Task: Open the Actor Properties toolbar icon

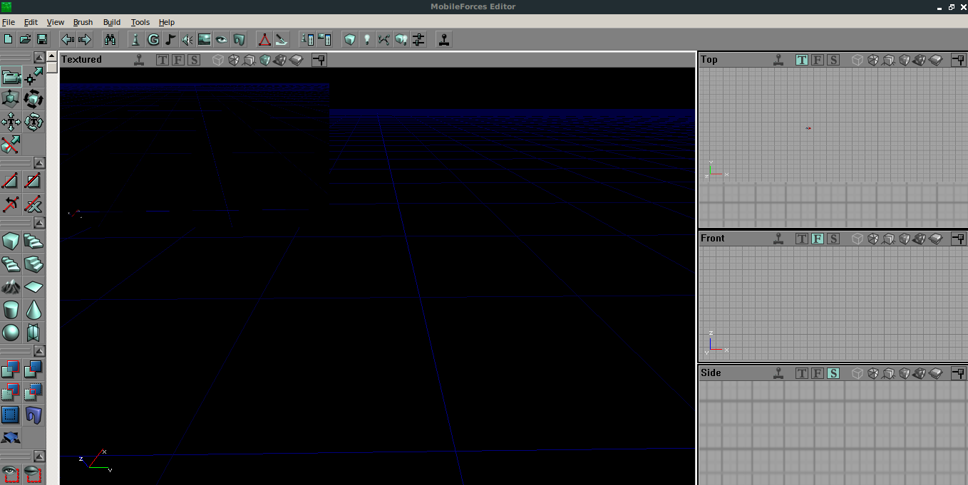Action: click(307, 39)
